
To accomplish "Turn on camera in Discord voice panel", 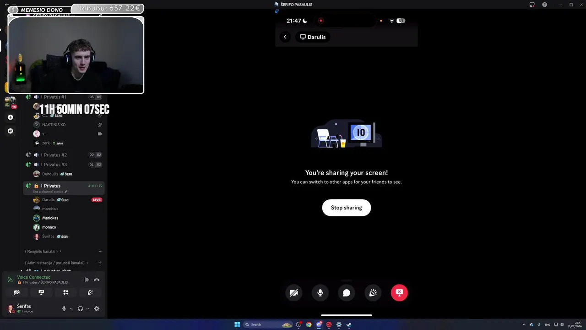I will pyautogui.click(x=17, y=292).
